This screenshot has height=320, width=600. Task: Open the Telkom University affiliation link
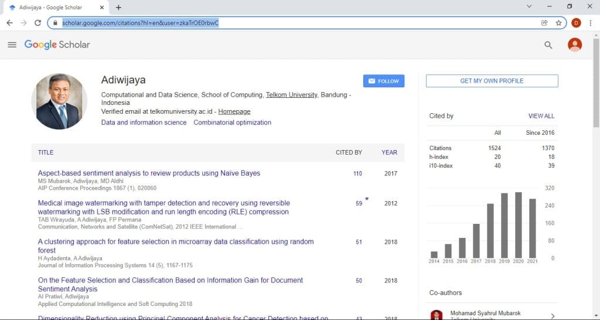pyautogui.click(x=291, y=95)
